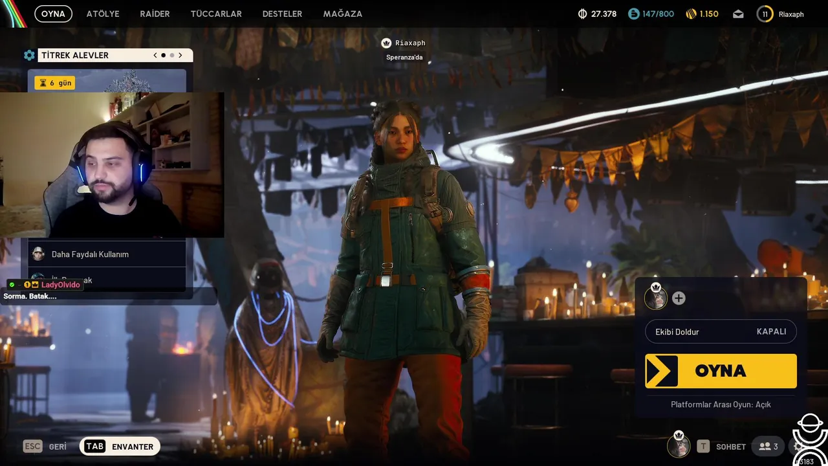Go to the TÜCCARLAR tab
828x466 pixels.
(x=216, y=14)
